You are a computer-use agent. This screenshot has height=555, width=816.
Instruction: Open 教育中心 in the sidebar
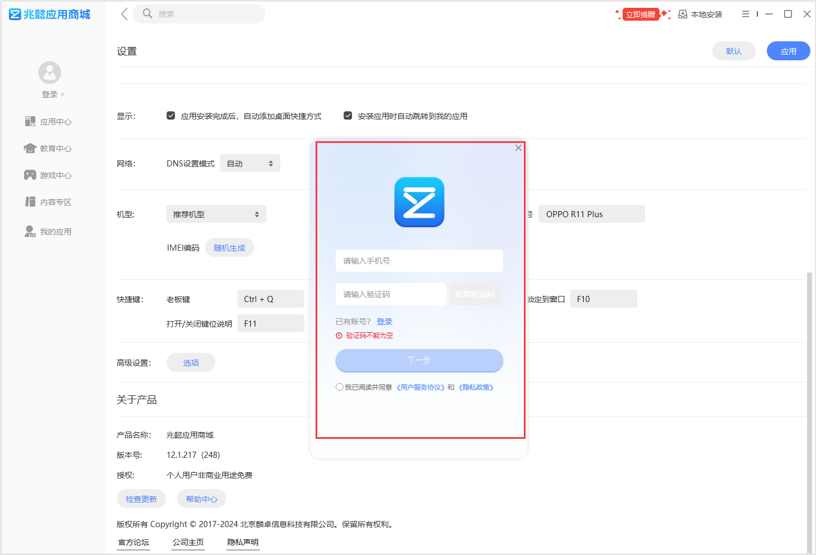(49, 149)
